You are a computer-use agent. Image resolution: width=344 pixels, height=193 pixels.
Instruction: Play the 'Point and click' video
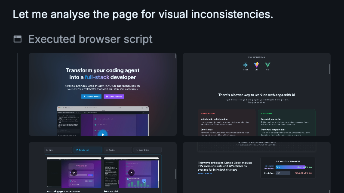[132, 173]
